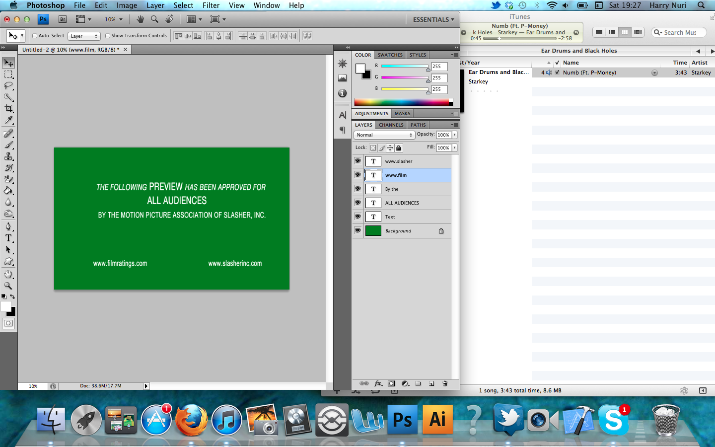Screen dimensions: 715x447
Task: Select the Eyedropper tool
Action: (x=8, y=120)
